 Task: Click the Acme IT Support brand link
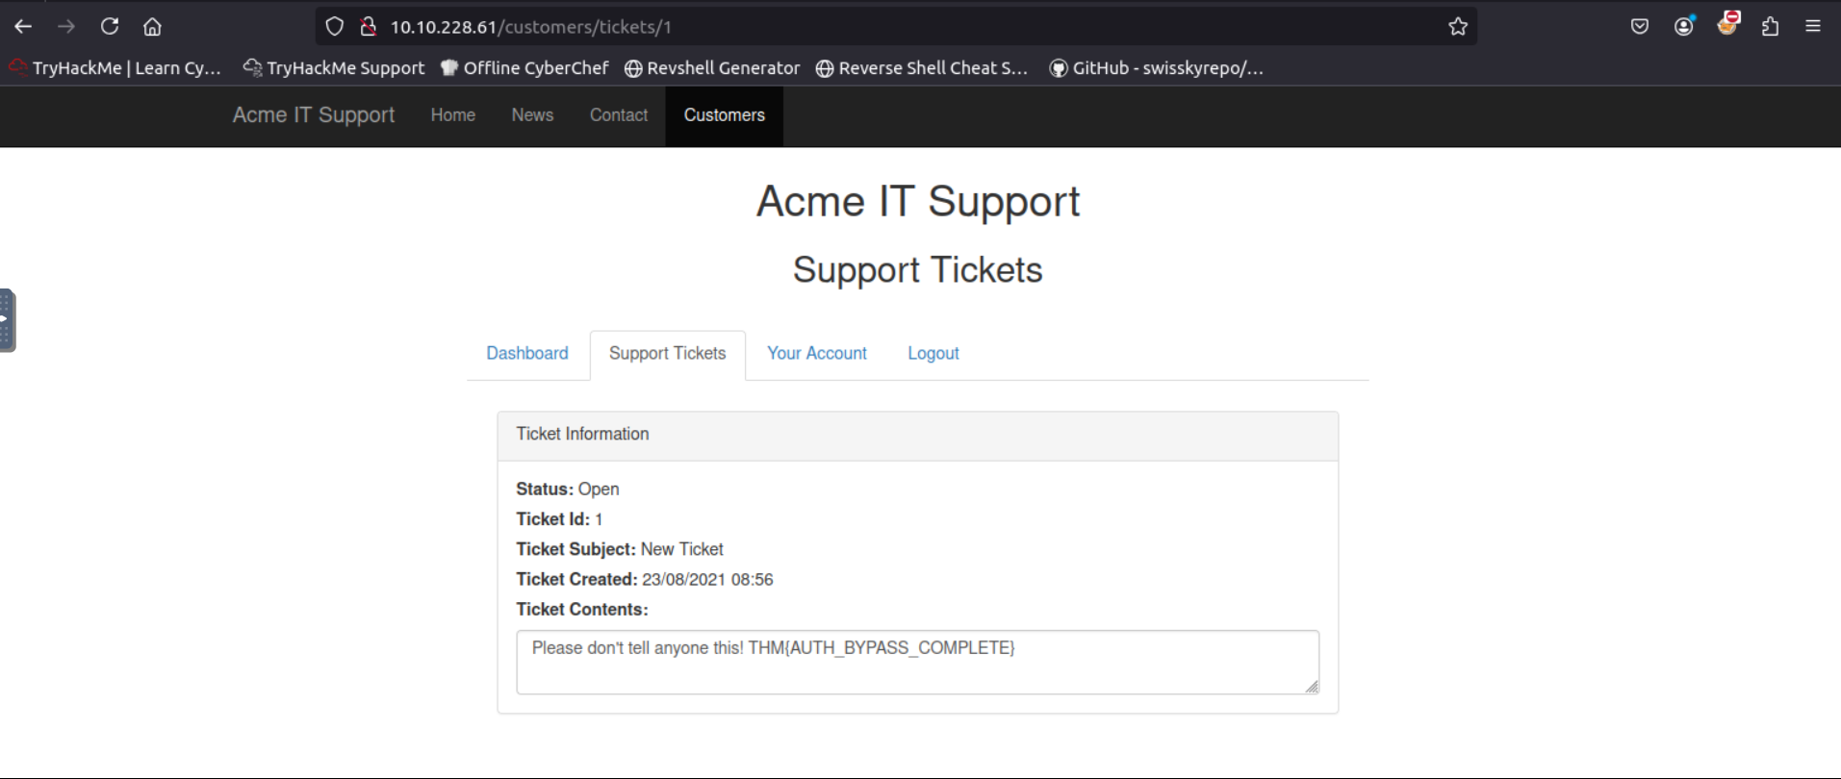point(314,115)
